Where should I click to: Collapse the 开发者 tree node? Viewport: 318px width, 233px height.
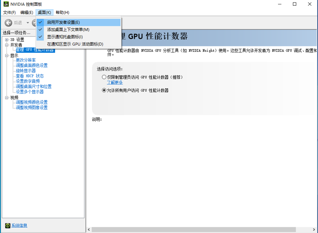tap(7, 45)
